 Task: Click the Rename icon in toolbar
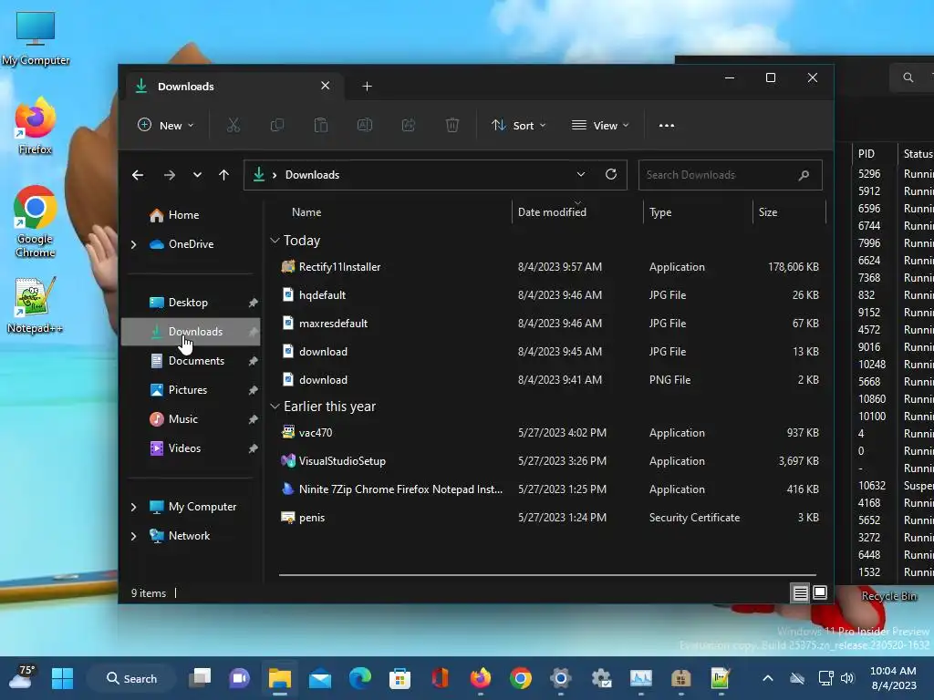point(365,125)
